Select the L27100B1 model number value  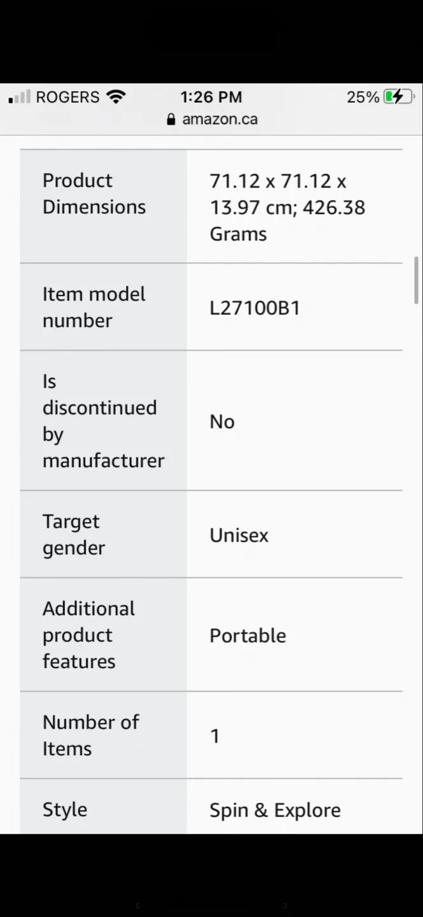click(254, 308)
